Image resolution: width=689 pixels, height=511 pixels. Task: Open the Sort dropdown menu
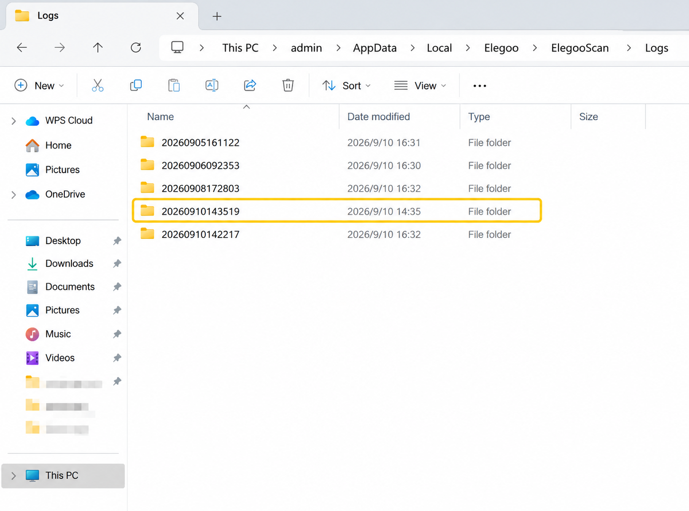point(347,86)
